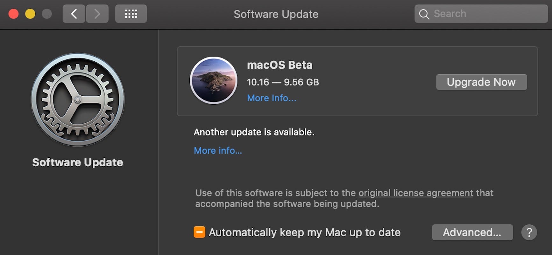
Task: Click the macOS Catalina island image
Action: [214, 80]
